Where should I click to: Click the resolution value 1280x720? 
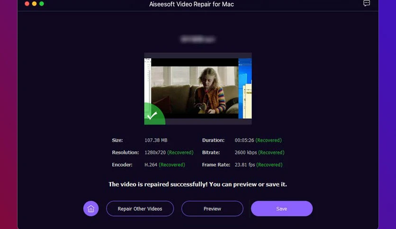tap(155, 152)
